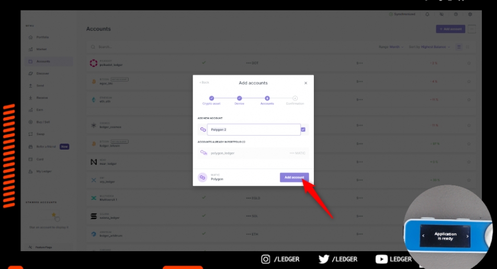Click the Polygon icon beside Polygon 2 field
497x269 pixels.
point(203,129)
